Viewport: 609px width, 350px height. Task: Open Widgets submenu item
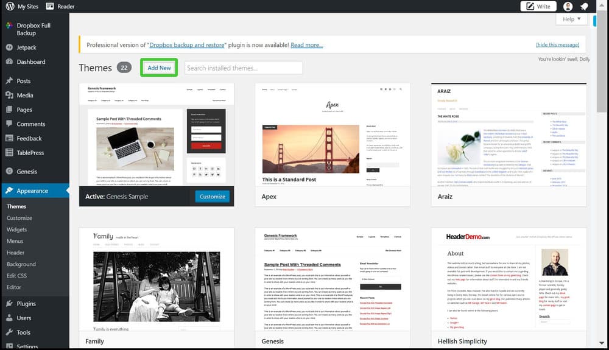[16, 229]
